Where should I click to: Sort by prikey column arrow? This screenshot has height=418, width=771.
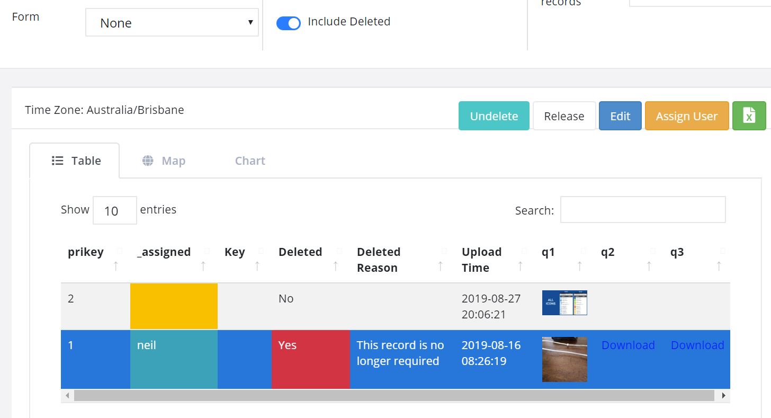pyautogui.click(x=116, y=266)
